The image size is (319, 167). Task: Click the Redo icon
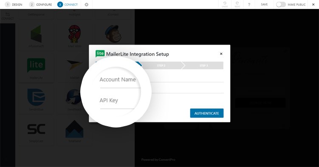(x=237, y=5)
